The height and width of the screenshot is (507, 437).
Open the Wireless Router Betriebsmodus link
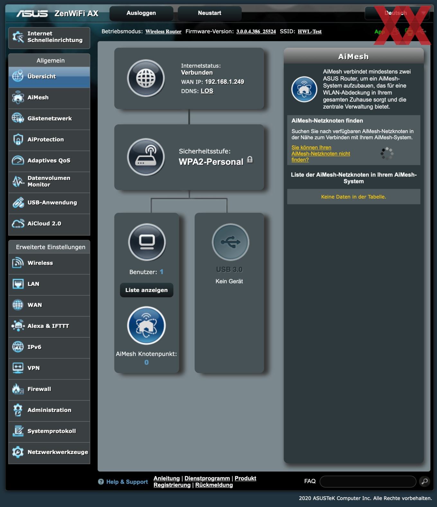[163, 31]
